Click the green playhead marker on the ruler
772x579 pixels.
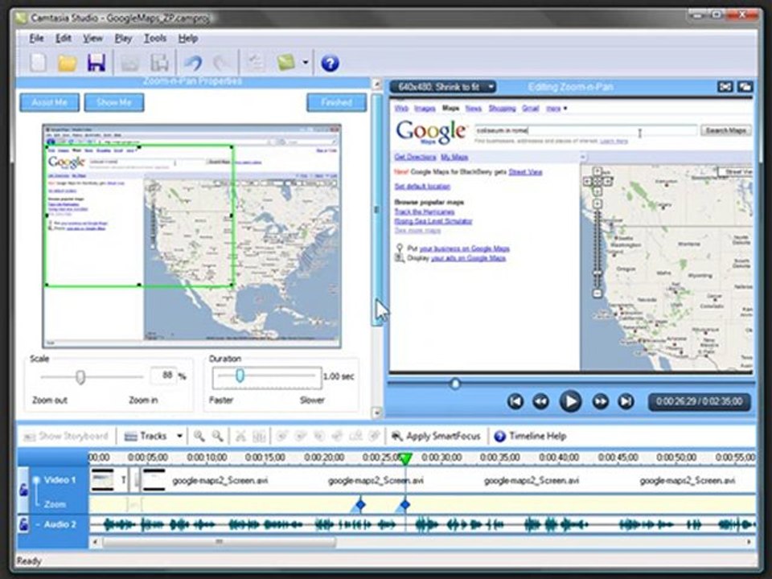tap(405, 459)
